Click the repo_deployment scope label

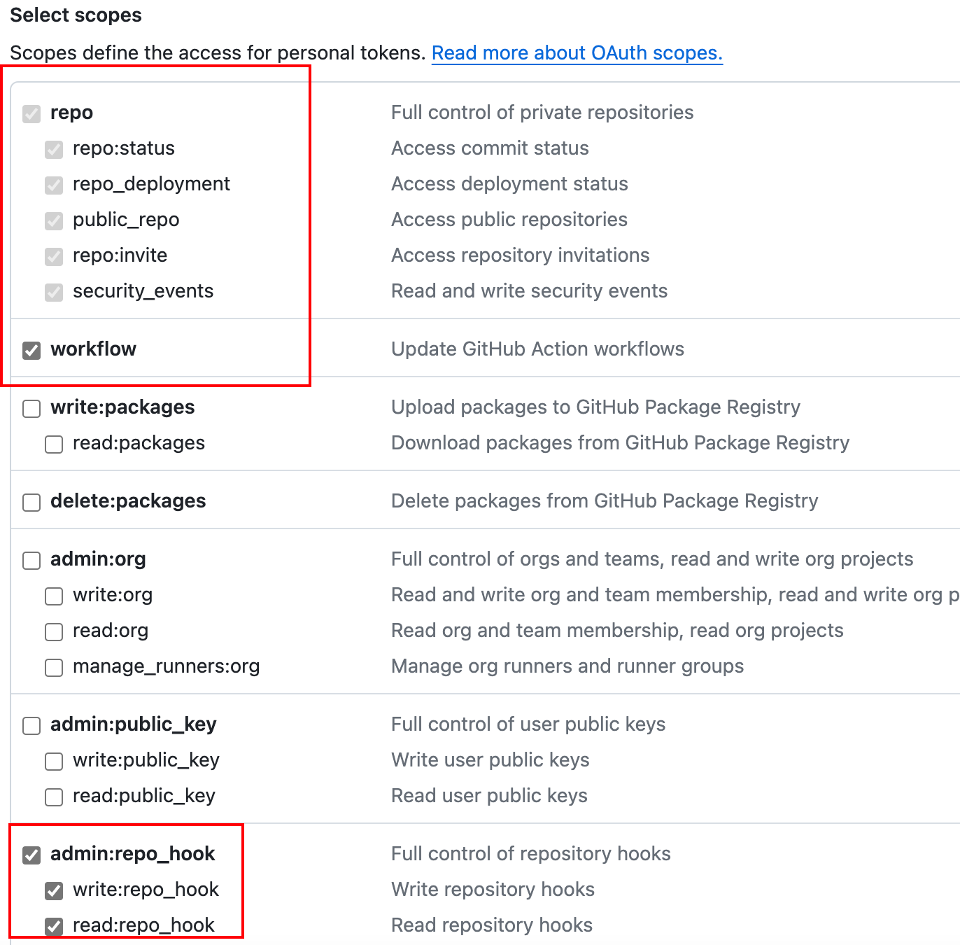click(x=151, y=184)
